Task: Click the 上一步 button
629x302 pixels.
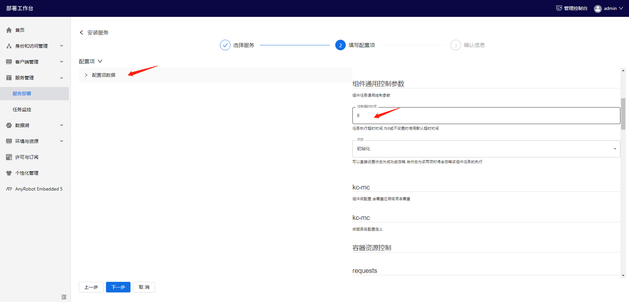Action: point(91,287)
